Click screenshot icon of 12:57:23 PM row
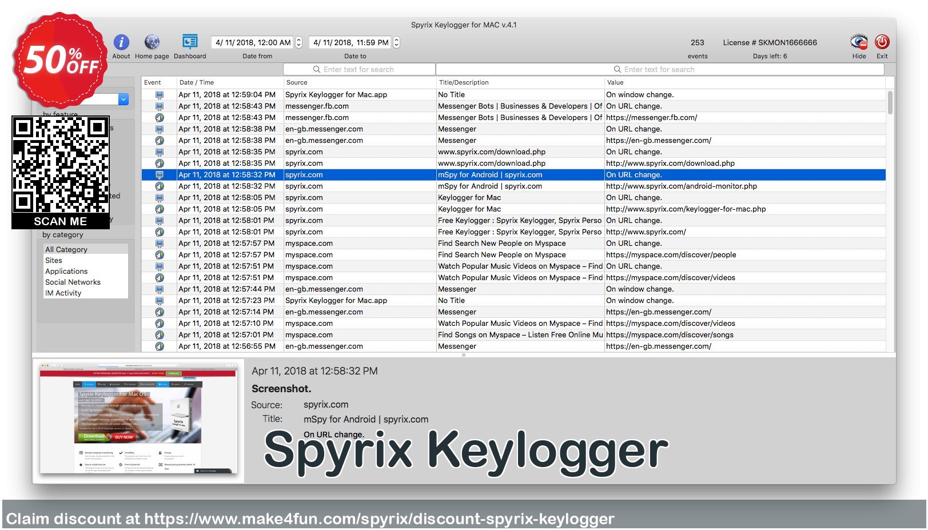This screenshot has height=530, width=928. [x=160, y=301]
